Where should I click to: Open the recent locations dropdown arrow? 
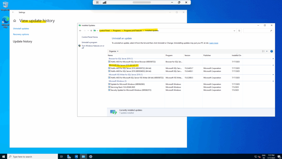[88, 31]
